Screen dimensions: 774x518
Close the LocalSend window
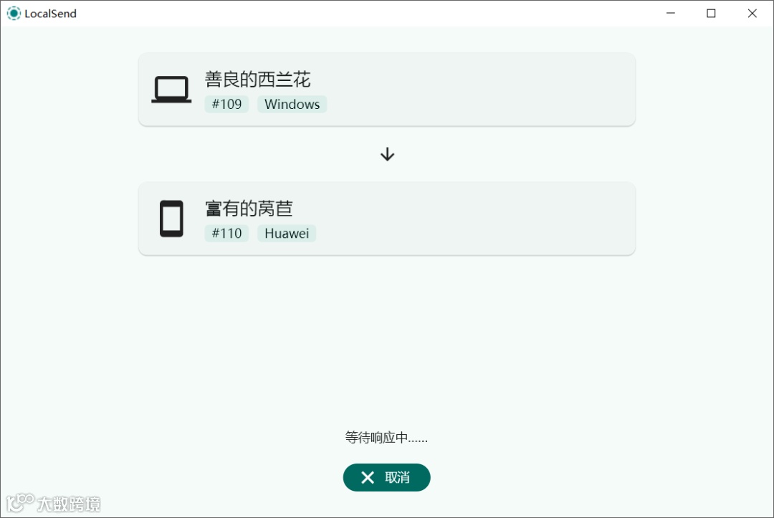[752, 14]
